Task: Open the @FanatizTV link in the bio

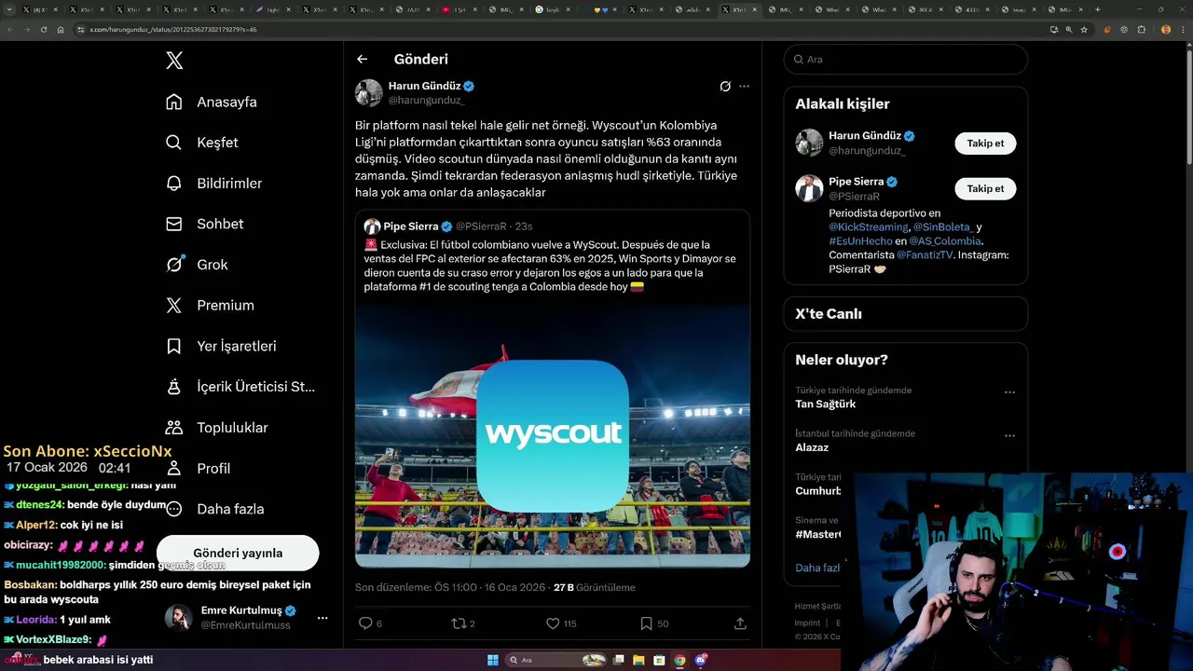Action: coord(925,255)
